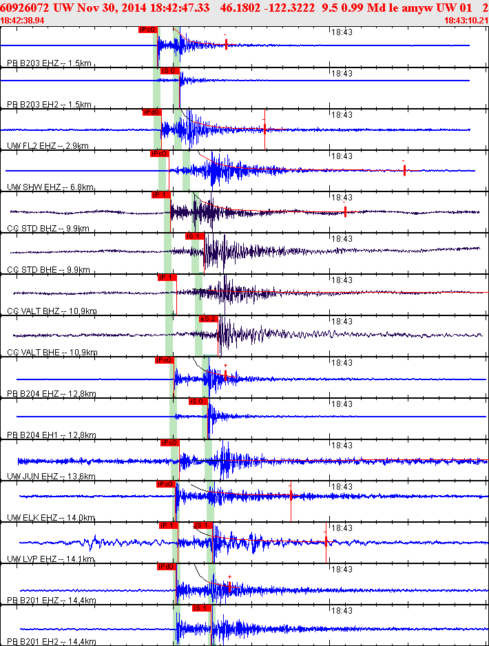Click the red coda end marker on SHW EHZ
This screenshot has width=489, height=646.
(x=404, y=169)
